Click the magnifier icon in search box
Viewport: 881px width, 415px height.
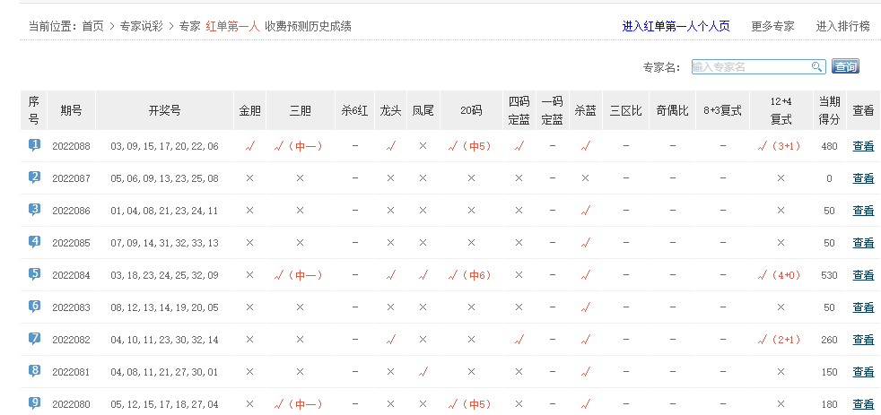click(x=816, y=66)
